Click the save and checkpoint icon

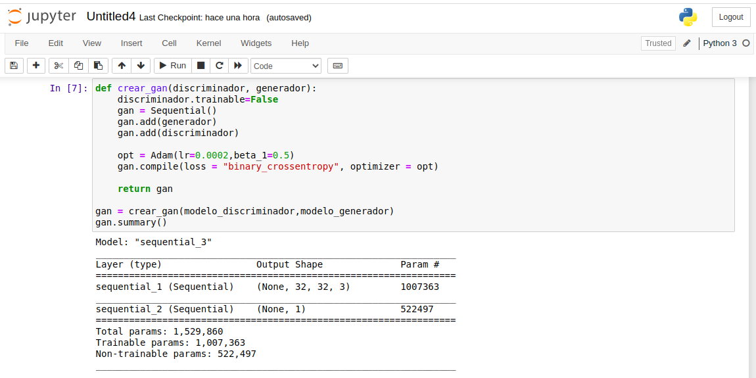click(x=14, y=66)
